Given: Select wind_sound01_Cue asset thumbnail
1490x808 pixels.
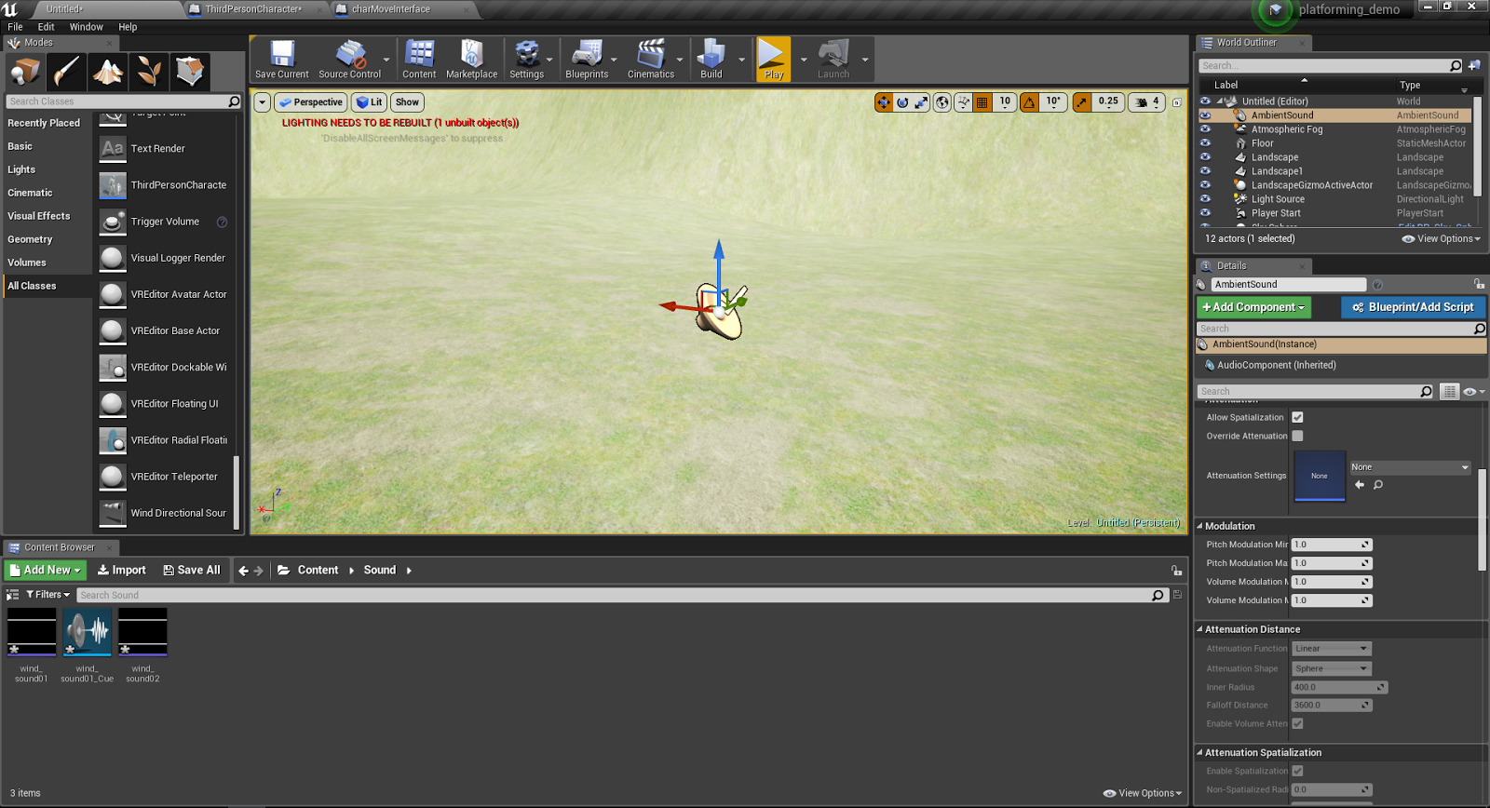Looking at the screenshot, I should click(88, 632).
